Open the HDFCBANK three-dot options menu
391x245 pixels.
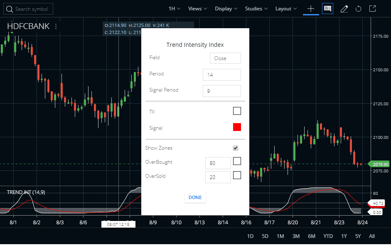click(x=55, y=26)
